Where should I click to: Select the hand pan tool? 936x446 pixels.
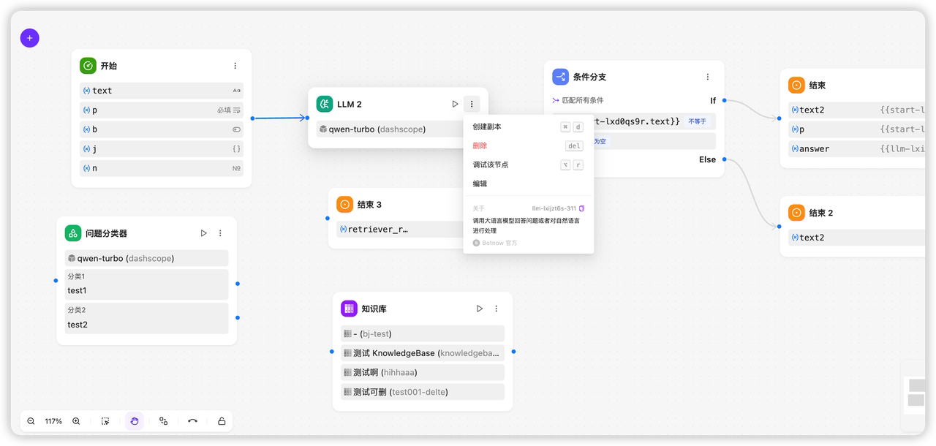134,421
